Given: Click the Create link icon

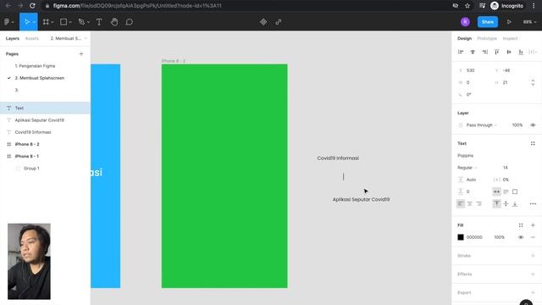Looking at the screenshot, I should [279, 22].
